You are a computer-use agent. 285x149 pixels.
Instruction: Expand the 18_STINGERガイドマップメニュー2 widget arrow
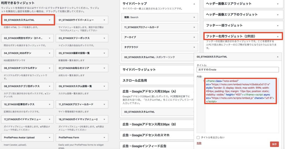point(104,119)
